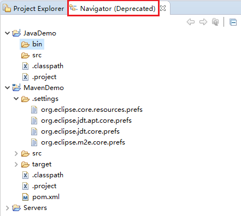The width and height of the screenshot is (241, 216).
Task: Click the MavenDemo Maven project icon
Action: coord(16,87)
